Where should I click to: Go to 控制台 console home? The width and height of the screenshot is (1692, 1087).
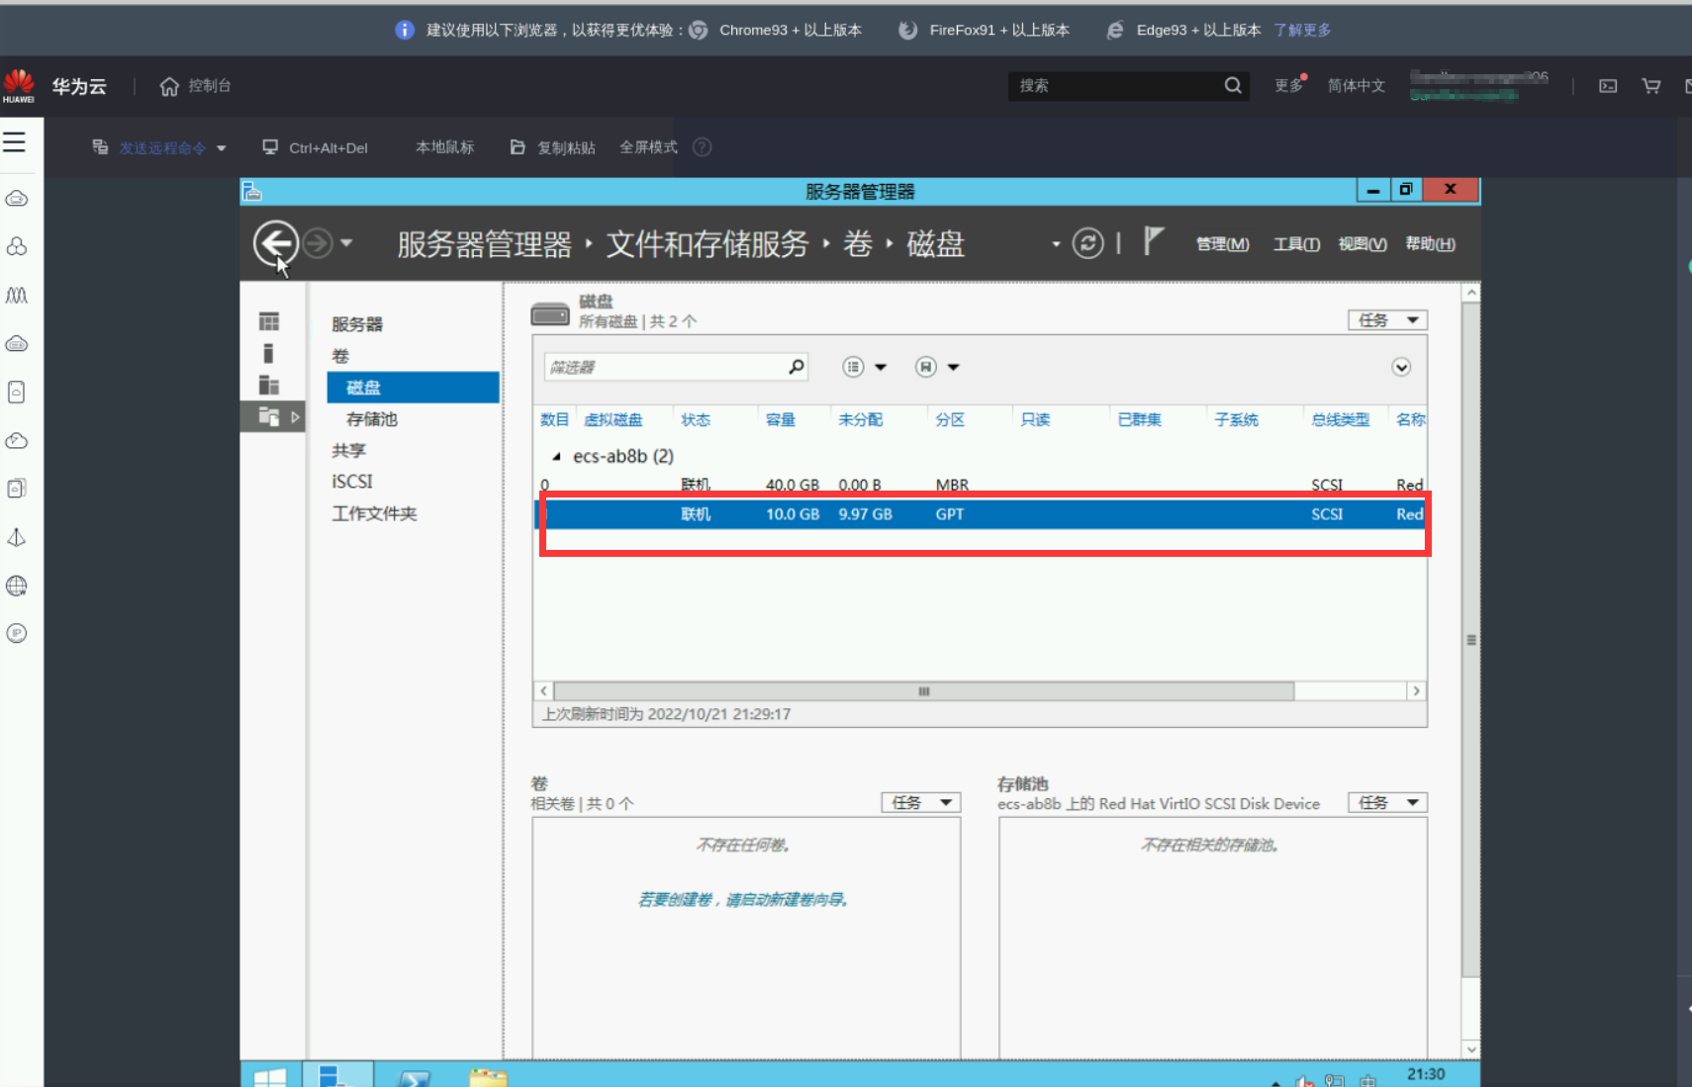click(195, 86)
